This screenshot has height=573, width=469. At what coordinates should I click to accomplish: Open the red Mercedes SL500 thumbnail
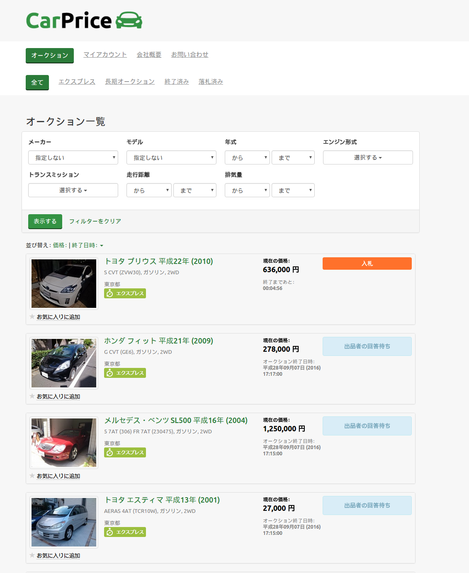(64, 442)
